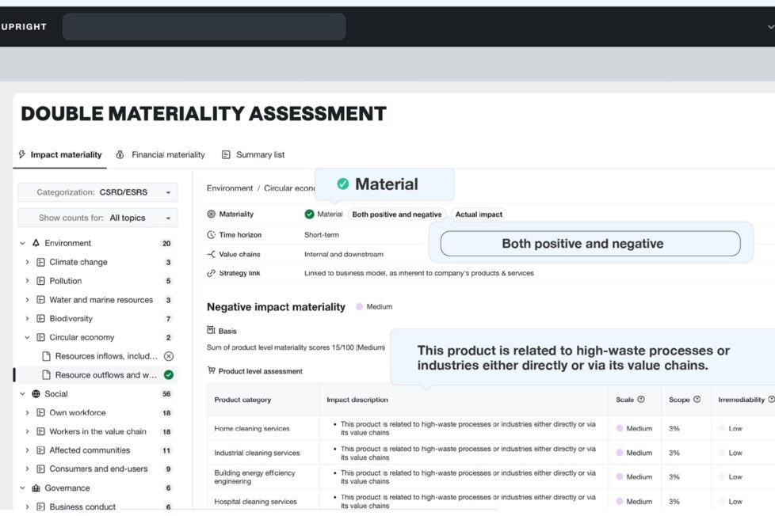Click the X circle beside Resources inflows

point(168,356)
